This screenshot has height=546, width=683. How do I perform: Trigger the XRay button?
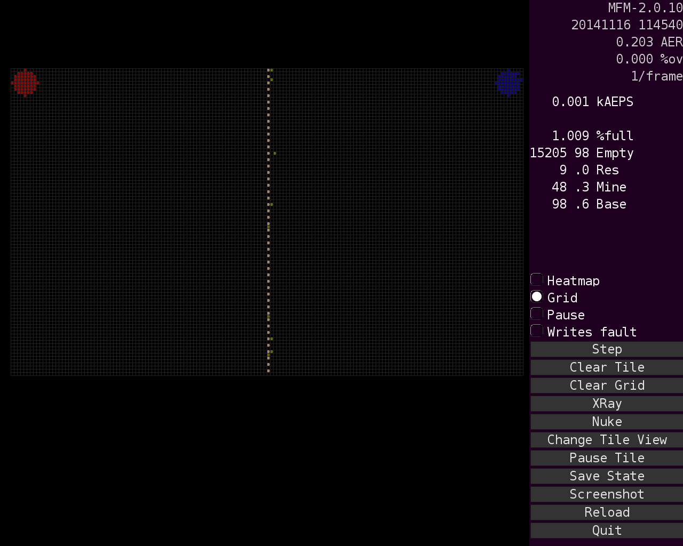(607, 404)
